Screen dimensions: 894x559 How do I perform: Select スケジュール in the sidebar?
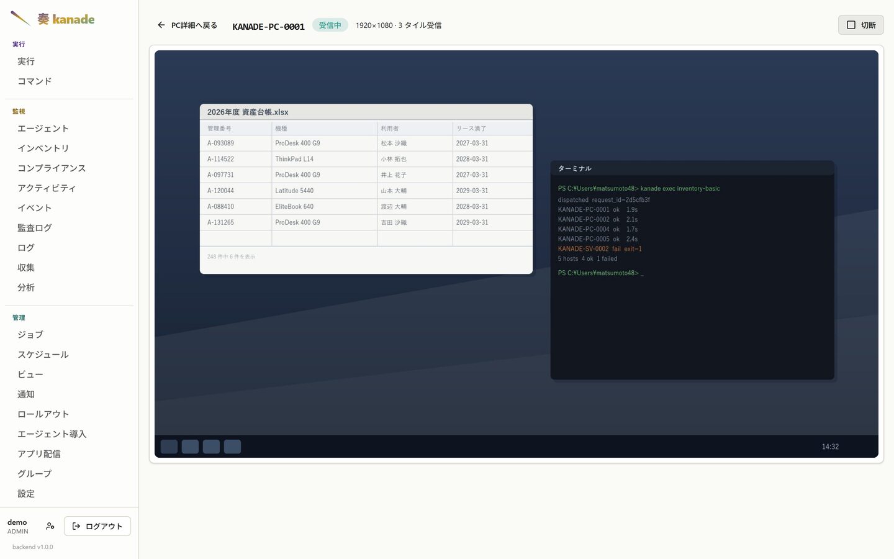(69, 355)
